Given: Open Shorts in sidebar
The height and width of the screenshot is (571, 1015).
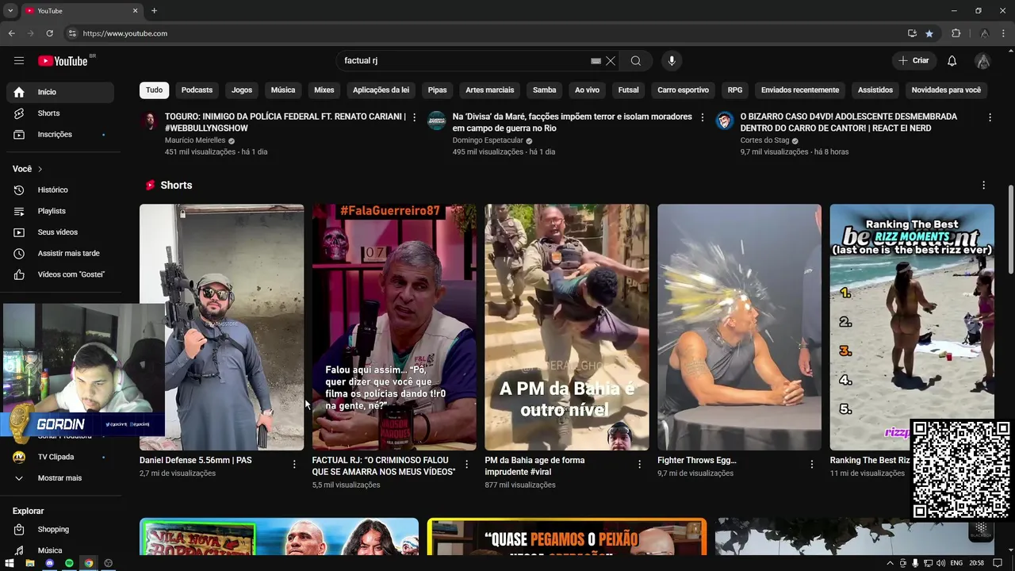Looking at the screenshot, I should point(60,113).
